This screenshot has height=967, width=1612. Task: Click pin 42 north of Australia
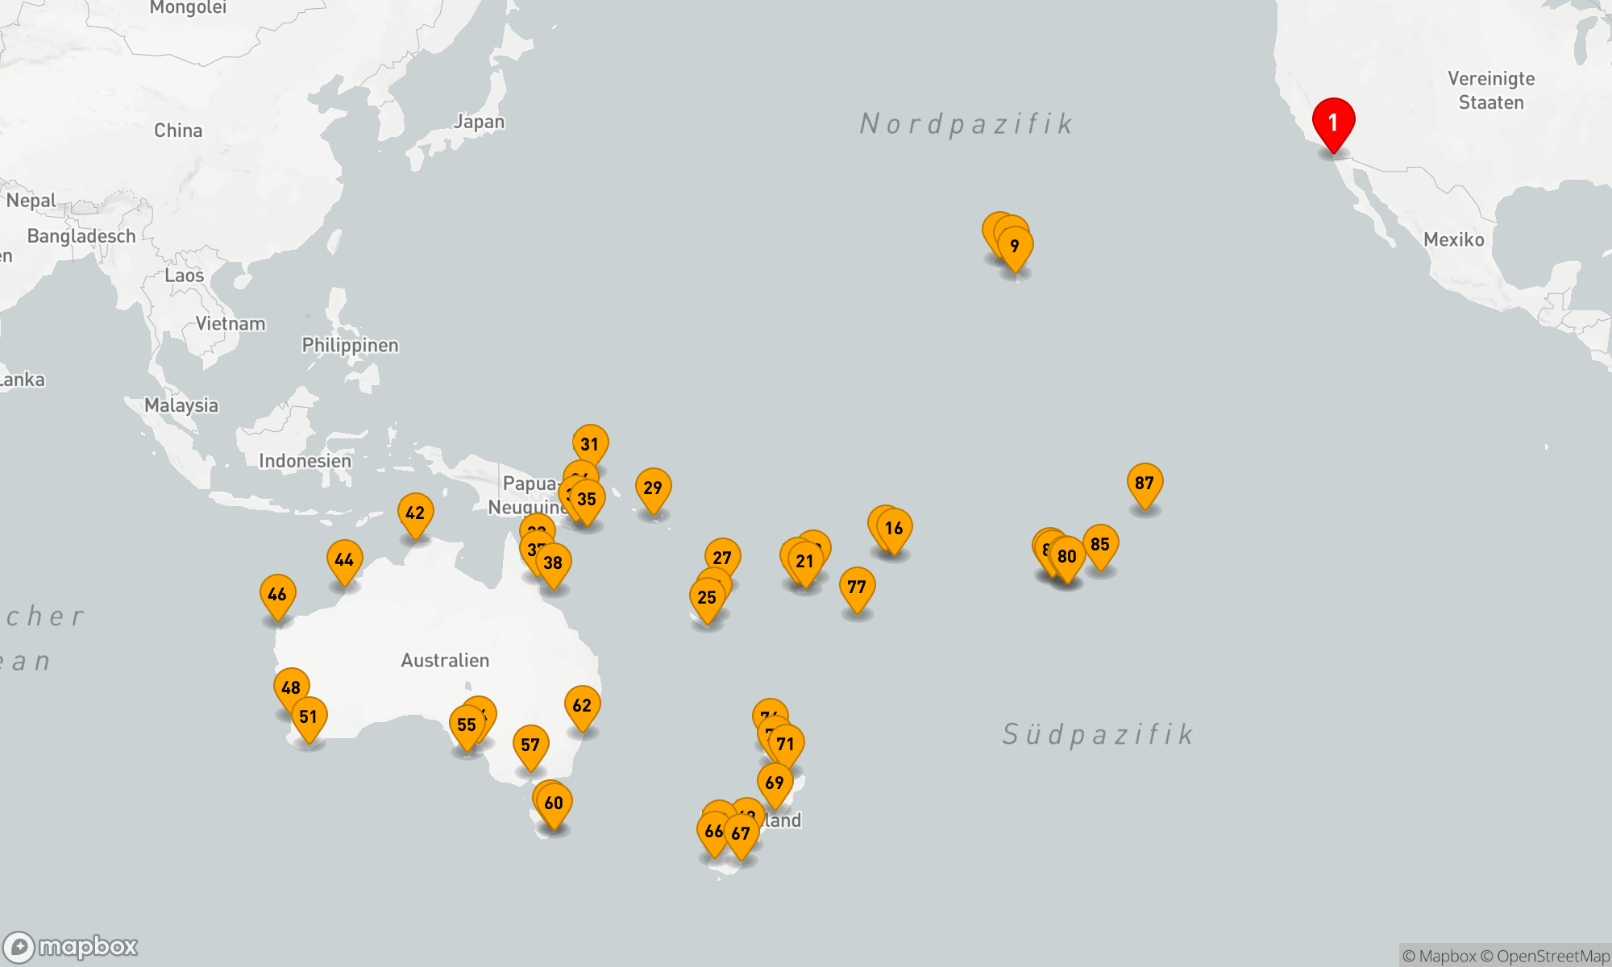(415, 513)
